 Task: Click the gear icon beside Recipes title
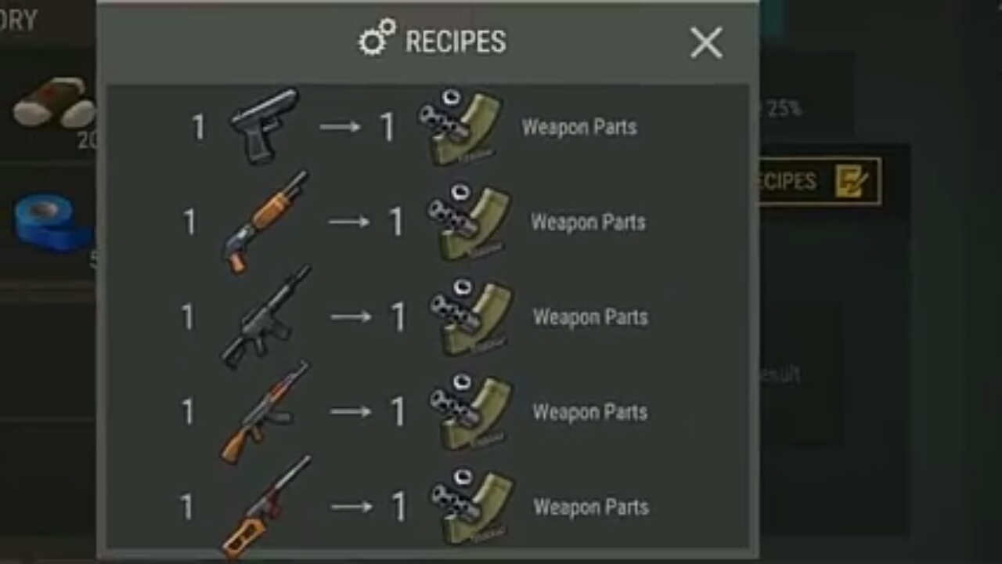coord(377,38)
